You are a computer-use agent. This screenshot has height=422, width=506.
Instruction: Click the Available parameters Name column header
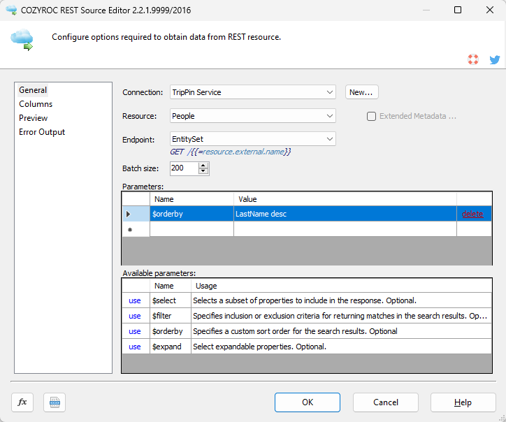pos(171,286)
